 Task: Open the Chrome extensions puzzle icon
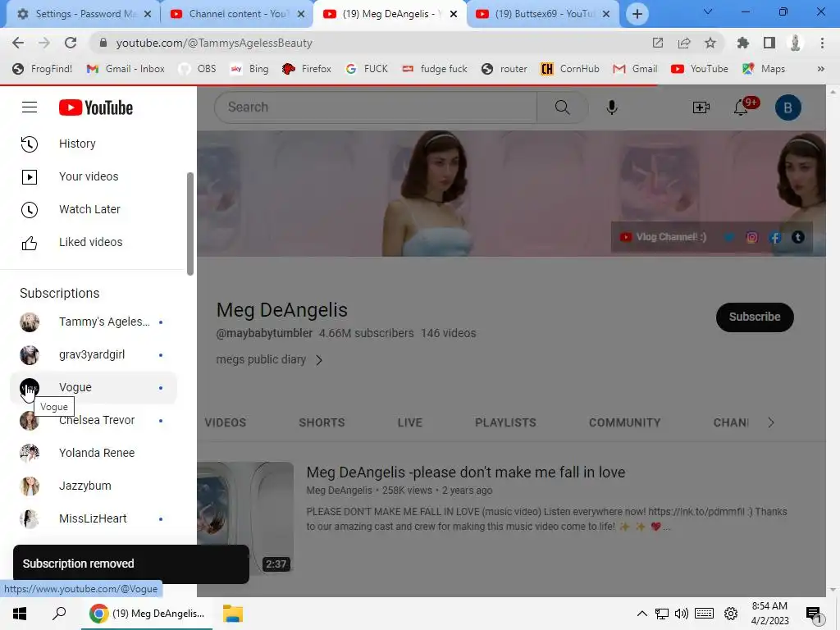[x=742, y=43]
